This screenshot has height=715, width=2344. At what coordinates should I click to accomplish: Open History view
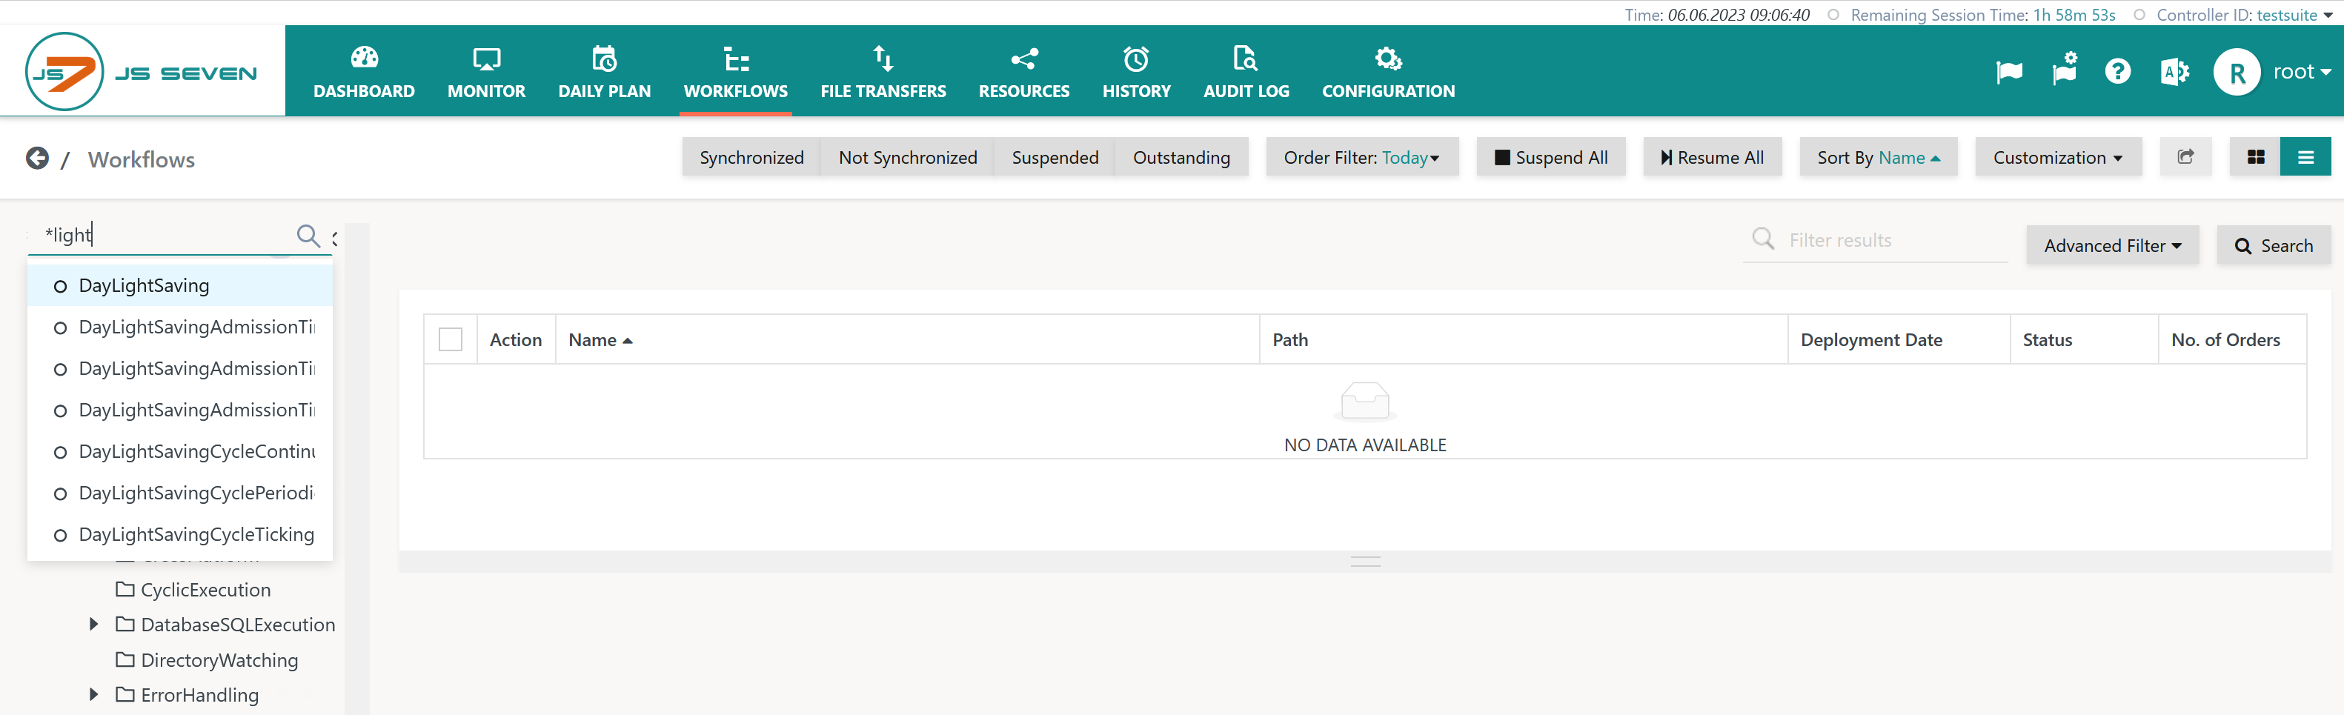pyautogui.click(x=1135, y=72)
